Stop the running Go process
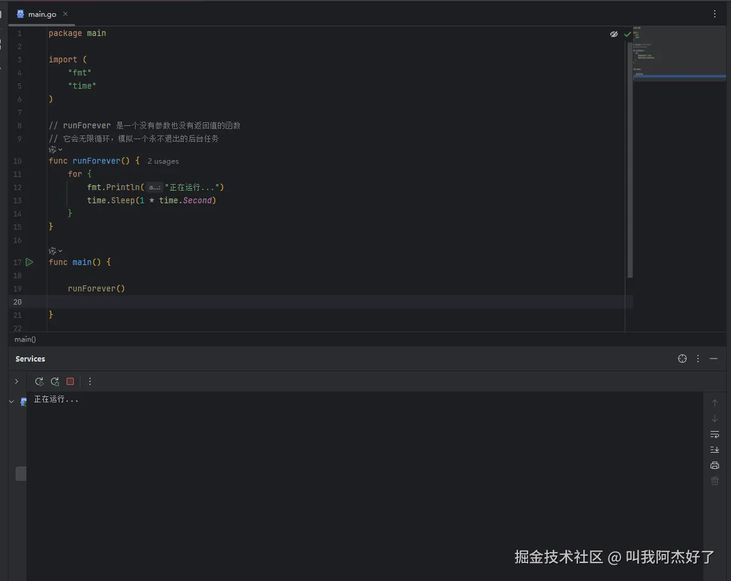The image size is (731, 581). pos(70,381)
